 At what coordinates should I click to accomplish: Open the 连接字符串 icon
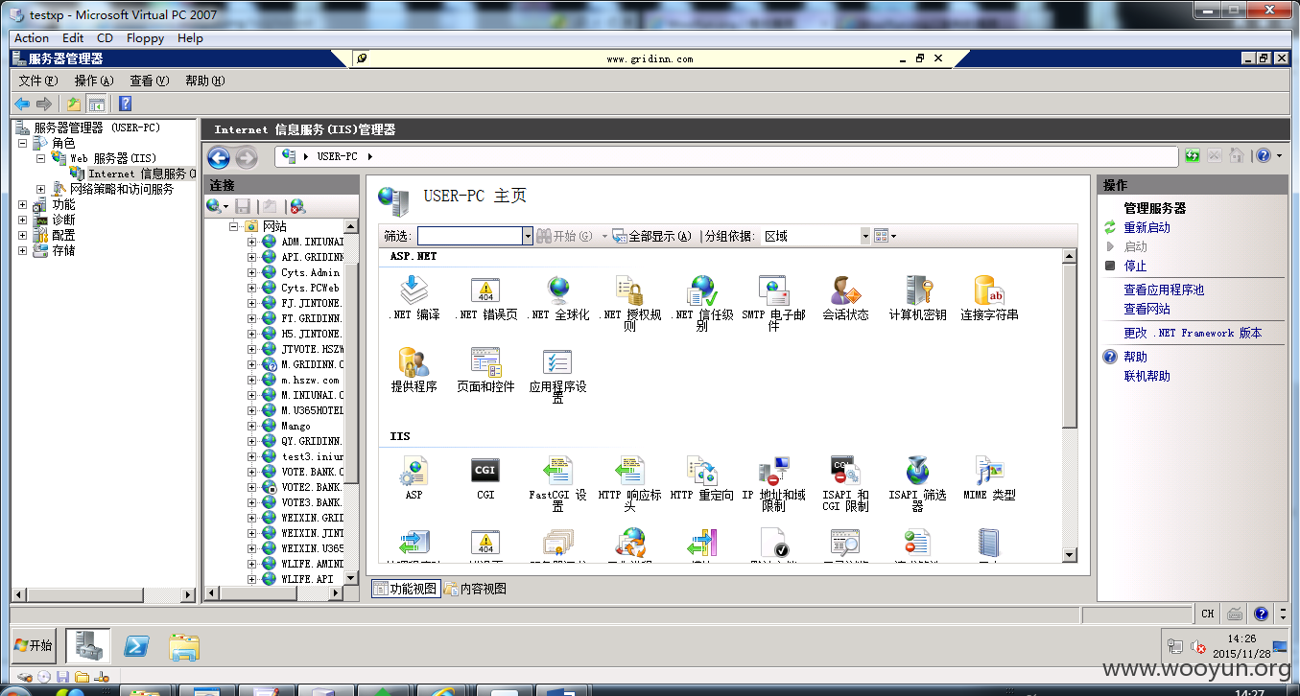(989, 290)
